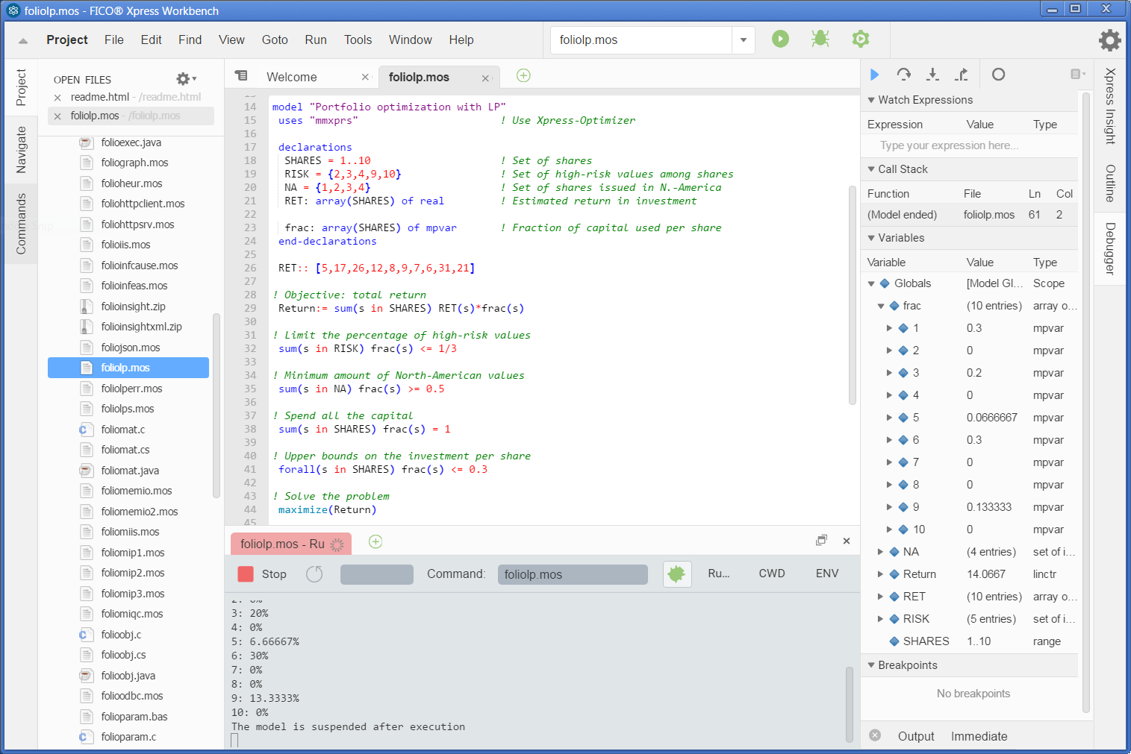Switch to the Output tab
This screenshot has width=1131, height=754.
coord(916,736)
